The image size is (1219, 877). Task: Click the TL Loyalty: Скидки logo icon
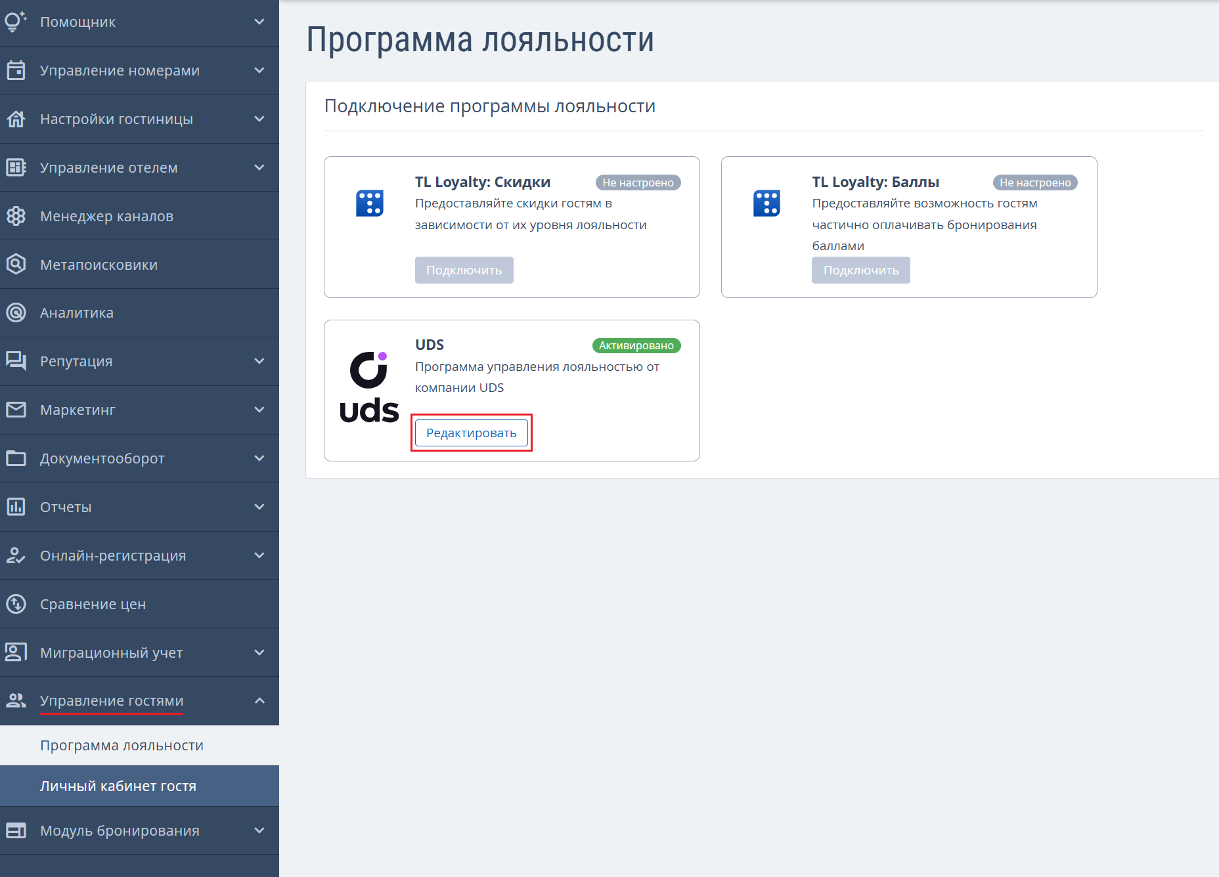pyautogui.click(x=370, y=203)
